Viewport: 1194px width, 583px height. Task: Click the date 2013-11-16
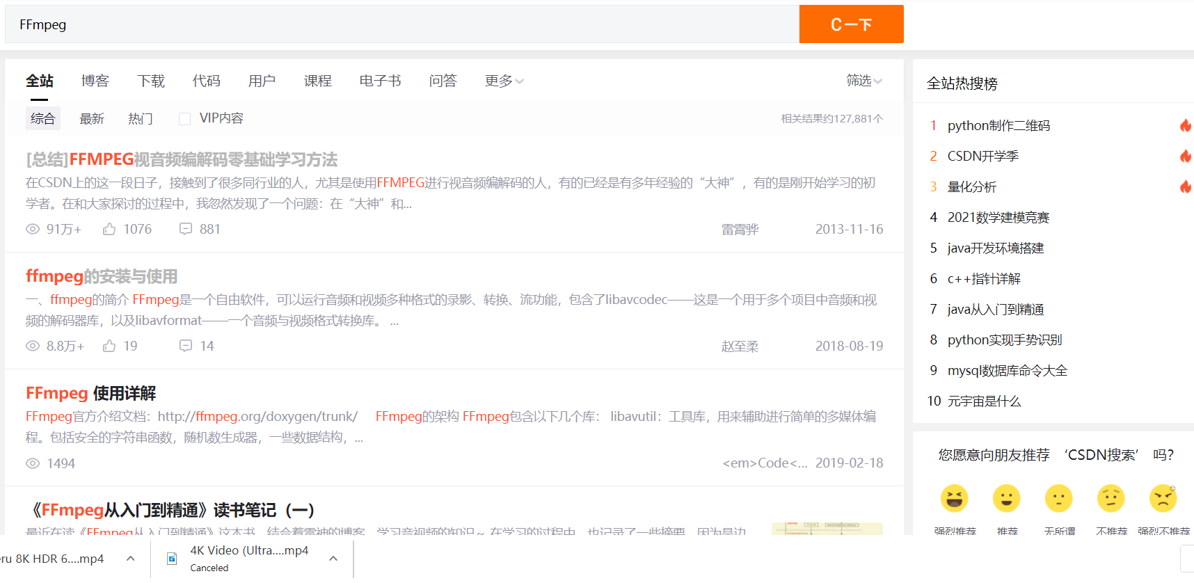(x=849, y=229)
